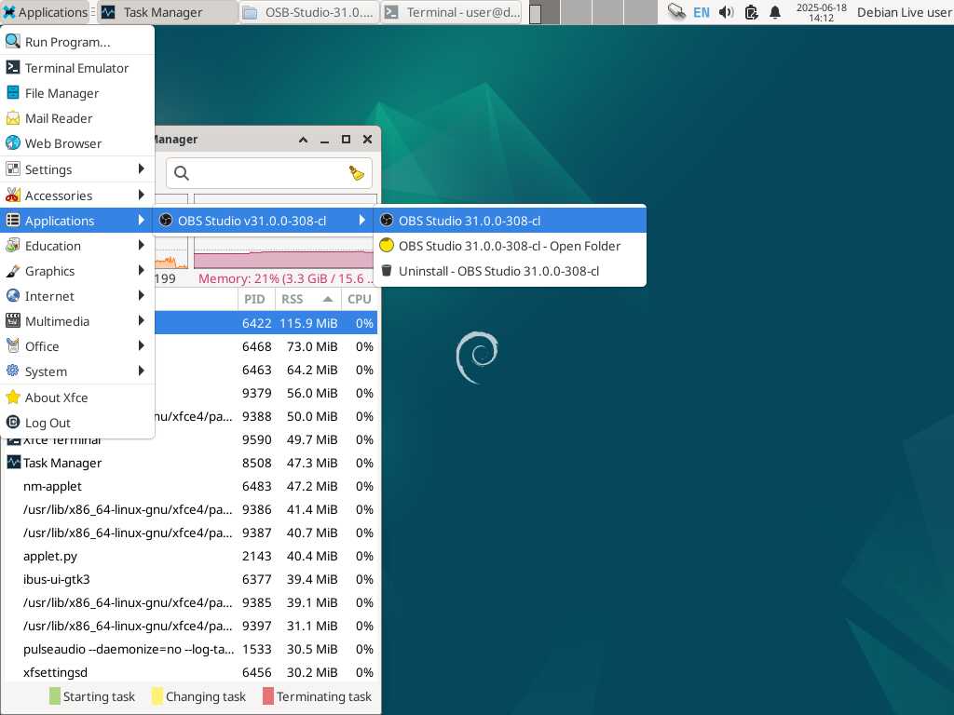954x715 pixels.
Task: Open the volume speaker tray icon
Action: pos(726,12)
